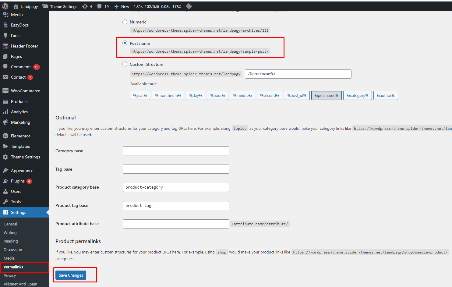This screenshot has width=452, height=287.
Task: Select the Numeric permalink radio button
Action: (x=125, y=22)
